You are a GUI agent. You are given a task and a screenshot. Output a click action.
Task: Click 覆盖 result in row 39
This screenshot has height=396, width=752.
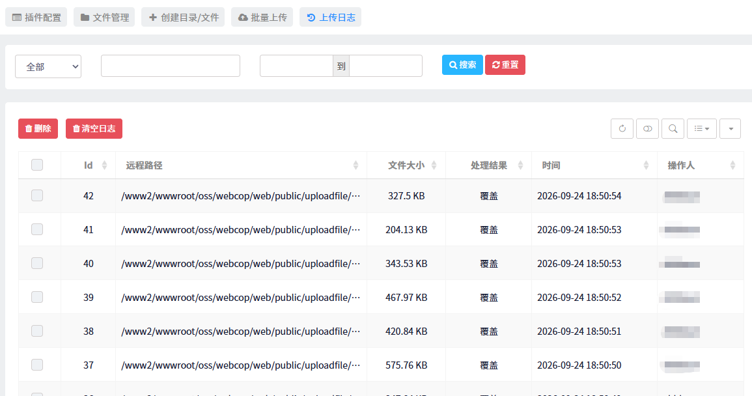pyautogui.click(x=489, y=298)
